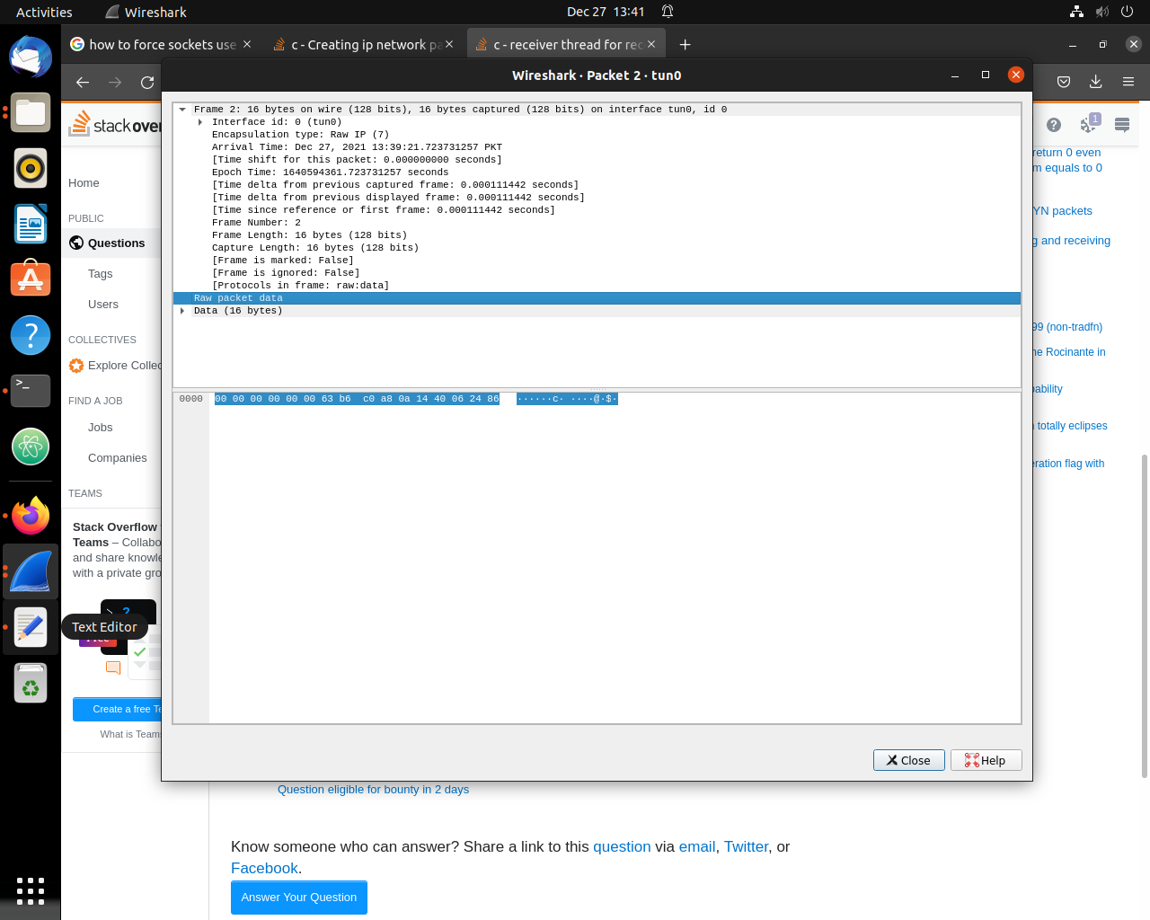
Task: Open LibreOffice Writer from the dock
Action: click(x=31, y=224)
